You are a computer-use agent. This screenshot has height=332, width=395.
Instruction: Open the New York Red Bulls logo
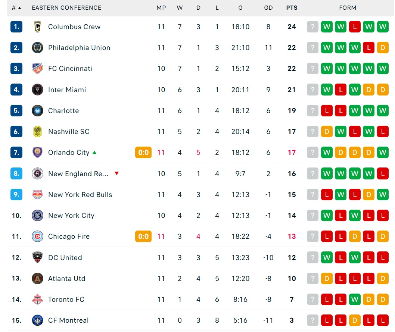point(38,195)
